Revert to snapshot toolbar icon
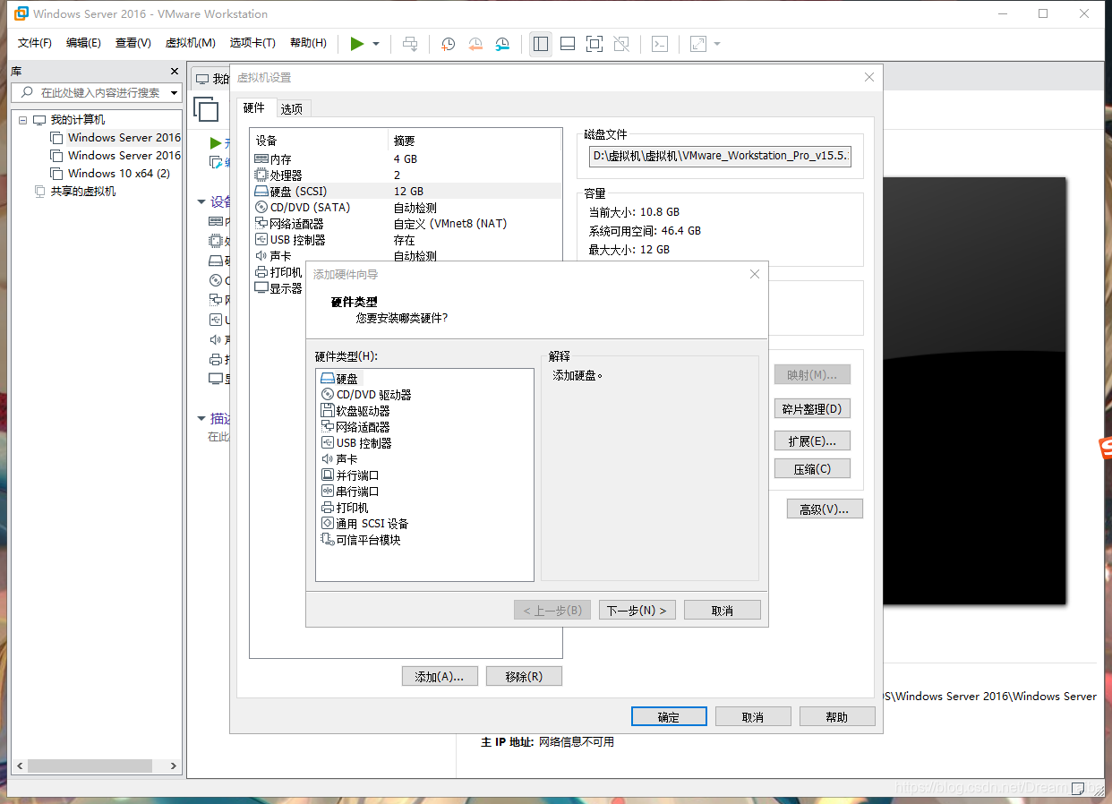This screenshot has width=1112, height=804. tap(475, 44)
